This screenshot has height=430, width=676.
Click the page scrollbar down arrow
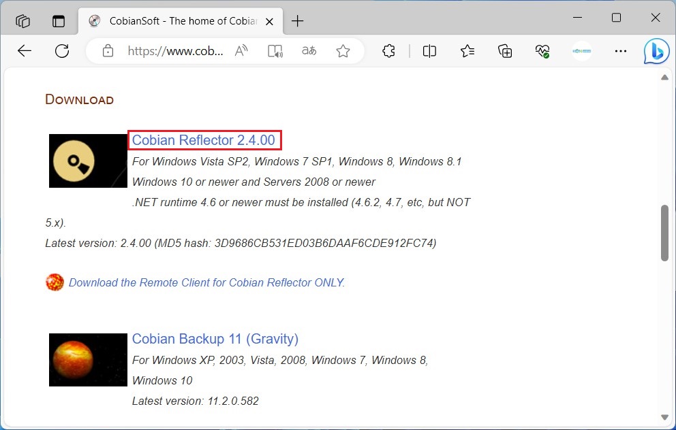pyautogui.click(x=664, y=417)
